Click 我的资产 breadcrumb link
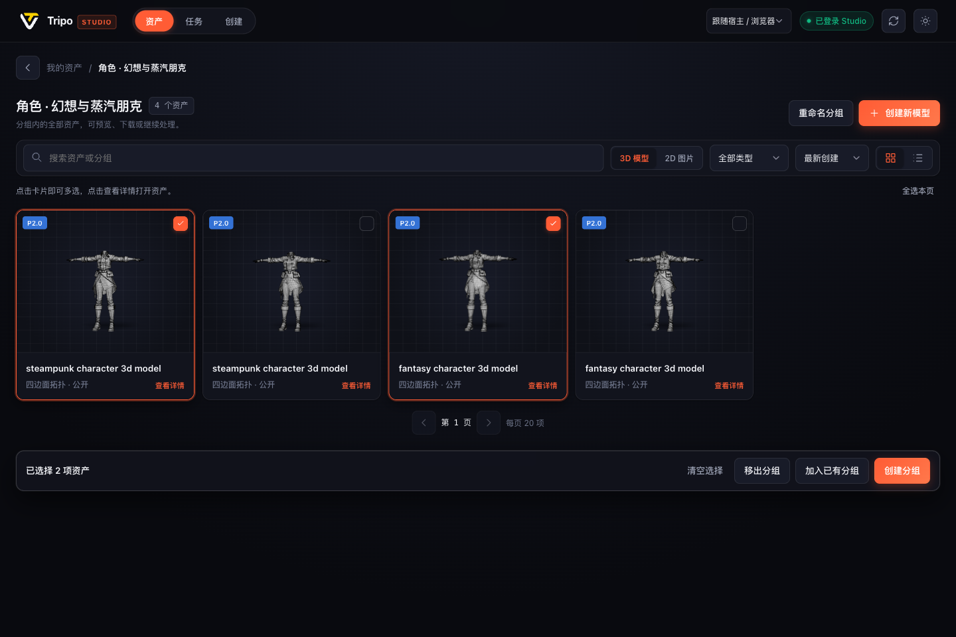 [x=64, y=68]
